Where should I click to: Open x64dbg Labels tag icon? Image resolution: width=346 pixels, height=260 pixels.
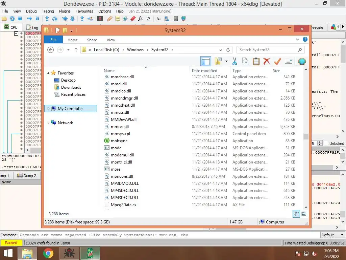[125, 19]
